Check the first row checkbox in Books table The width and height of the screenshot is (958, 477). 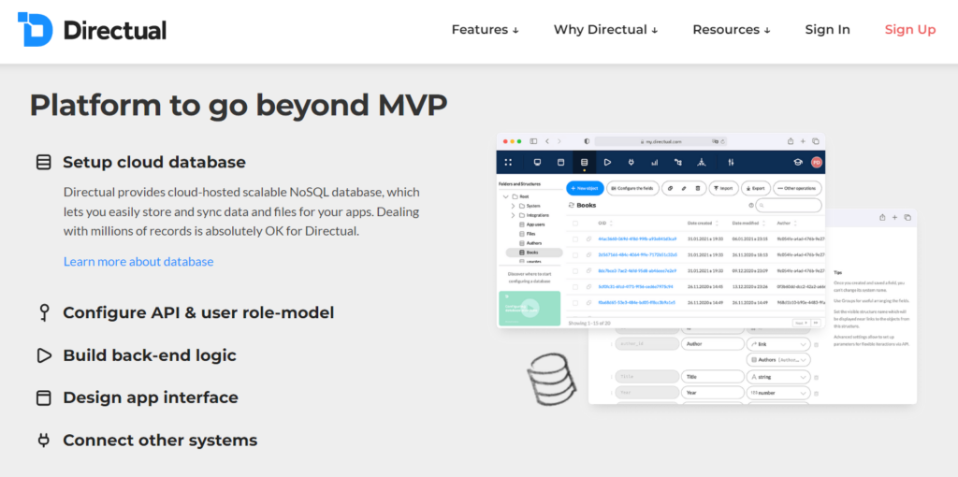(x=576, y=239)
